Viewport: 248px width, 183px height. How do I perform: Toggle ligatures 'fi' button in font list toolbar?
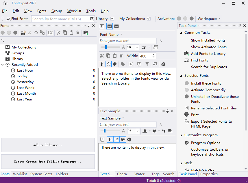point(102,64)
